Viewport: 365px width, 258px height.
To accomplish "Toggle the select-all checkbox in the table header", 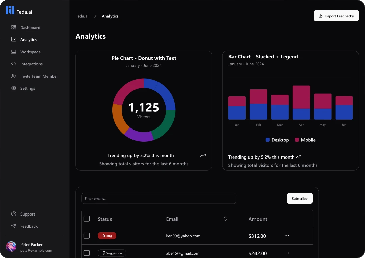I will click(87, 219).
